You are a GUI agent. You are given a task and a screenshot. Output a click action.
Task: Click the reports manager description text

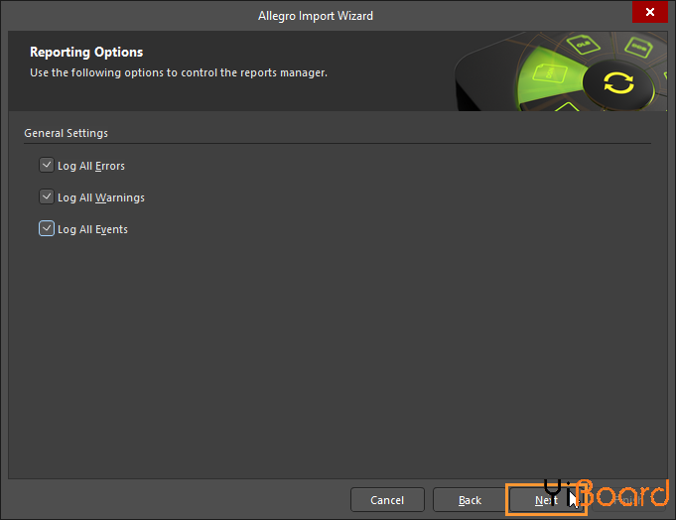click(179, 72)
